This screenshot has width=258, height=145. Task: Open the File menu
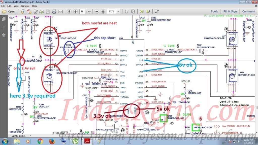[x=3, y=6]
